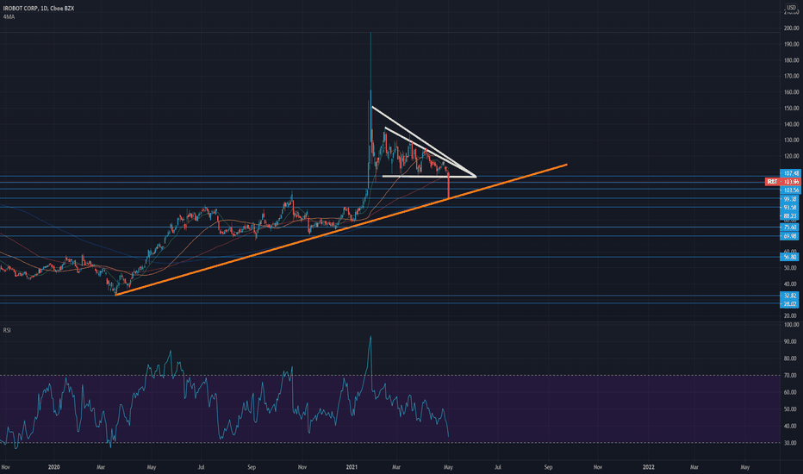Click the RSI 50.00 axis label
The height and width of the screenshot is (474, 803).
coord(791,409)
